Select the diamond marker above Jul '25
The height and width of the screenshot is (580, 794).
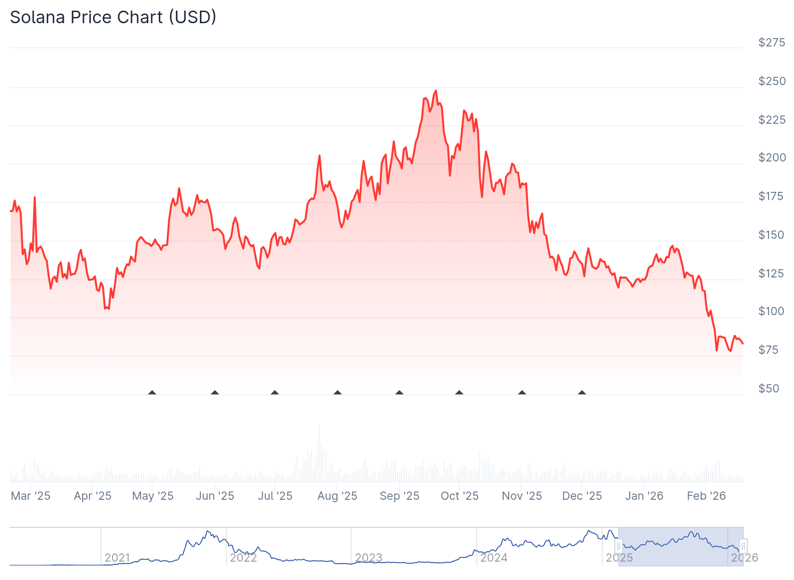(275, 393)
